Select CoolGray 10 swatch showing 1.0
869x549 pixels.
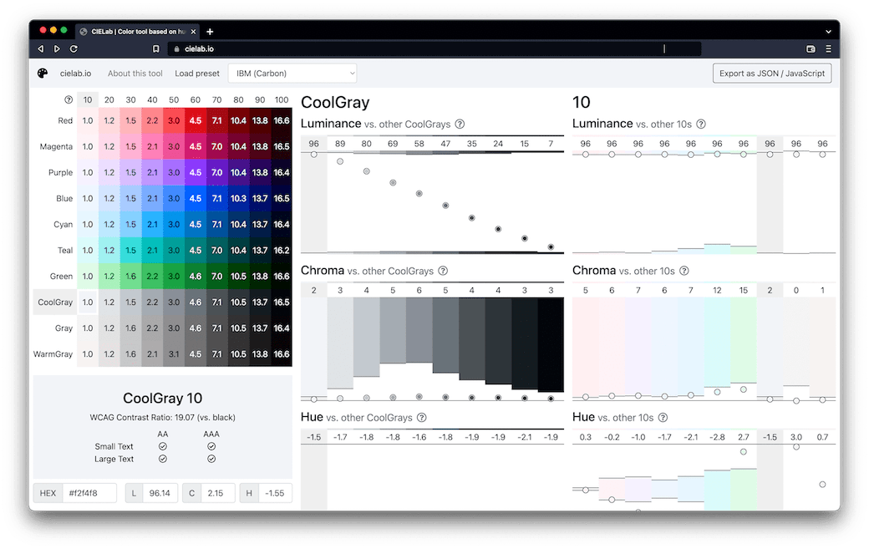[x=88, y=302]
